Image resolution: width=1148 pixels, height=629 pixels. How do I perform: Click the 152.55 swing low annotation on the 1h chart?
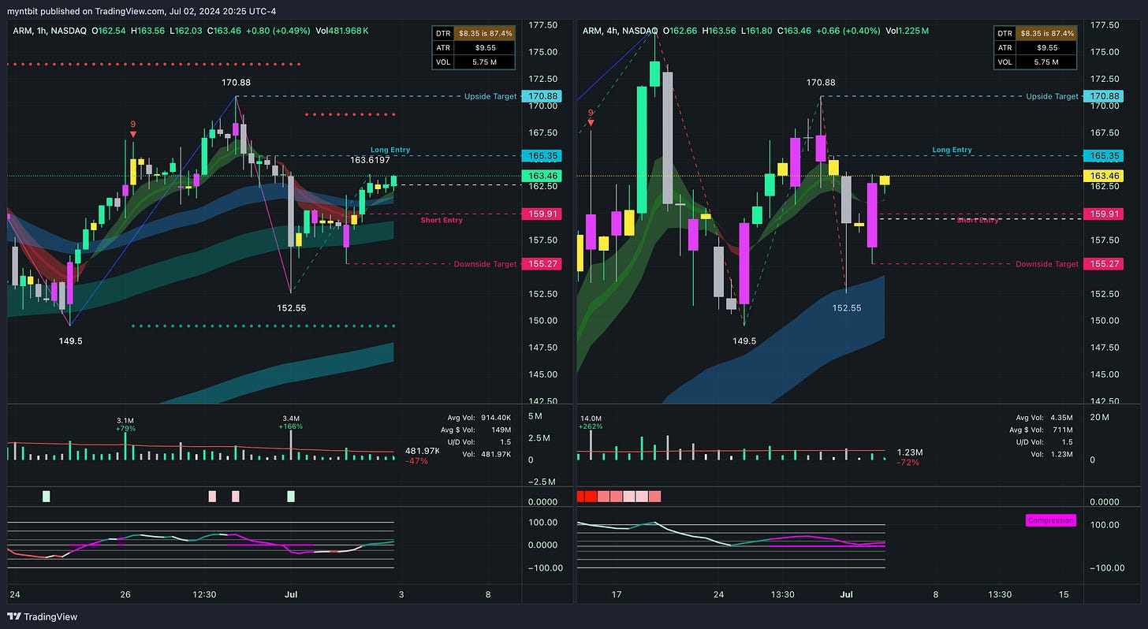[x=292, y=307]
